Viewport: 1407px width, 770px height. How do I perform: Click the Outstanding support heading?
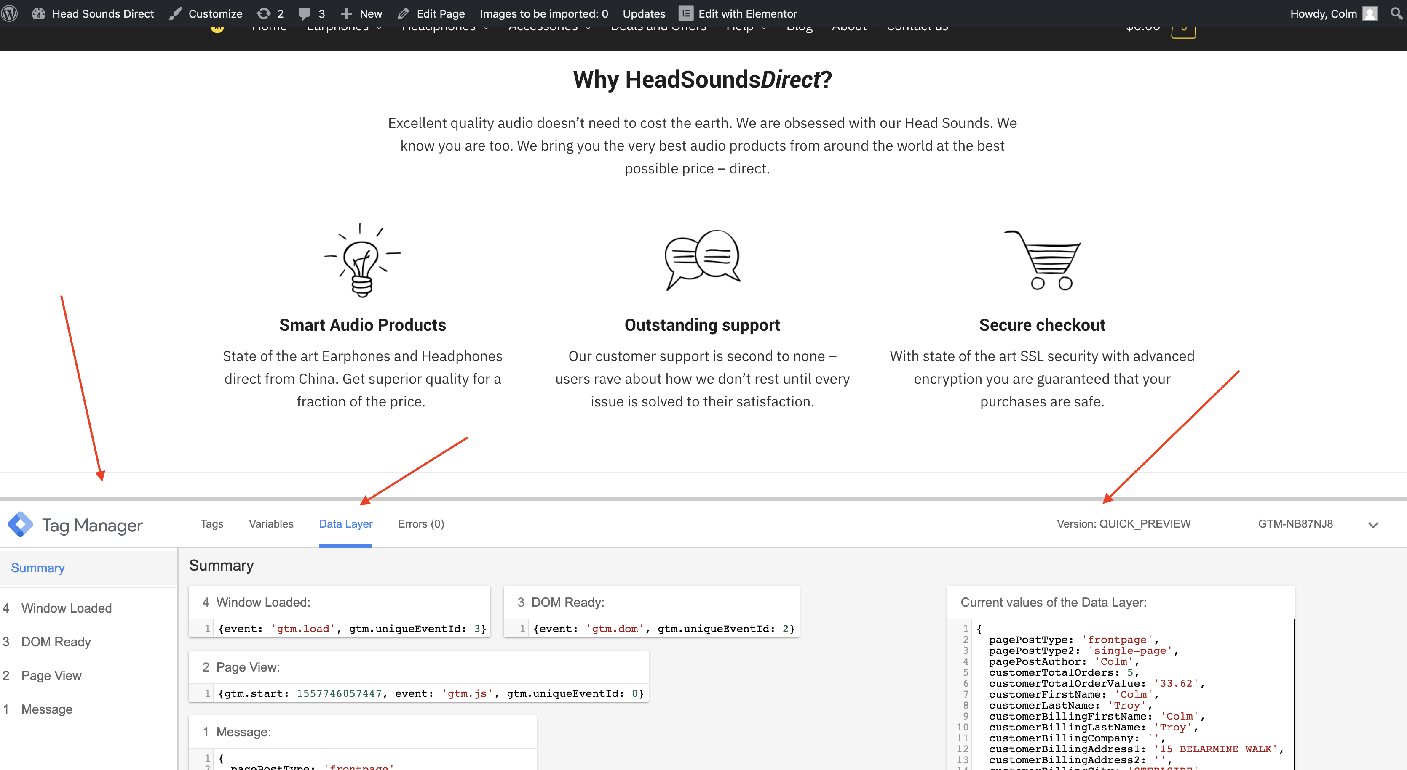702,325
